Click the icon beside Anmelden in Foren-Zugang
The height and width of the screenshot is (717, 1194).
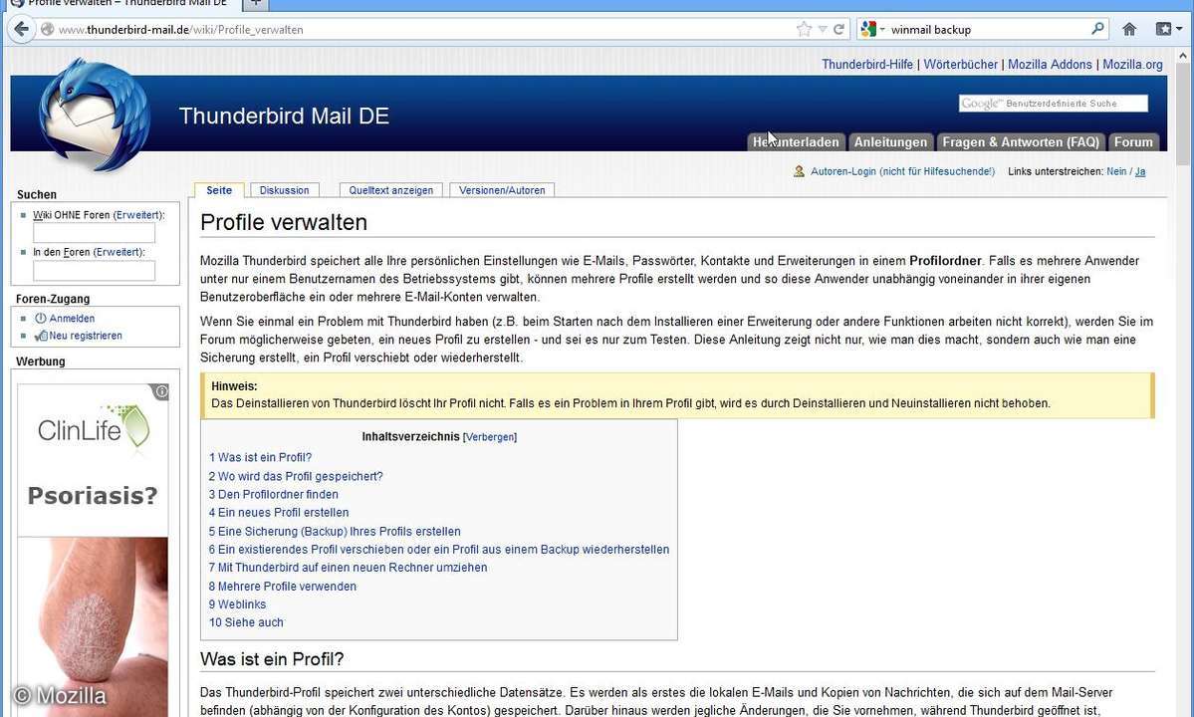pos(41,318)
